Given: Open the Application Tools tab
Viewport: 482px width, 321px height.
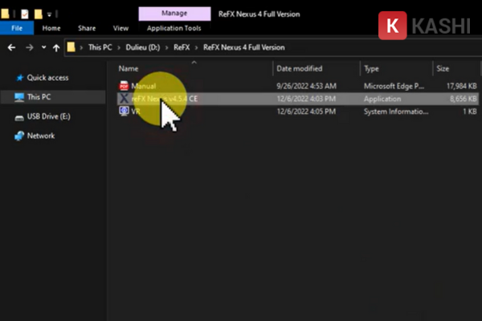Looking at the screenshot, I should click(x=174, y=28).
